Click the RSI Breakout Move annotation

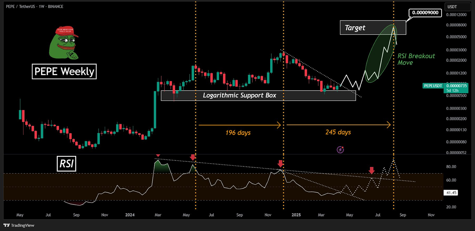(x=416, y=59)
